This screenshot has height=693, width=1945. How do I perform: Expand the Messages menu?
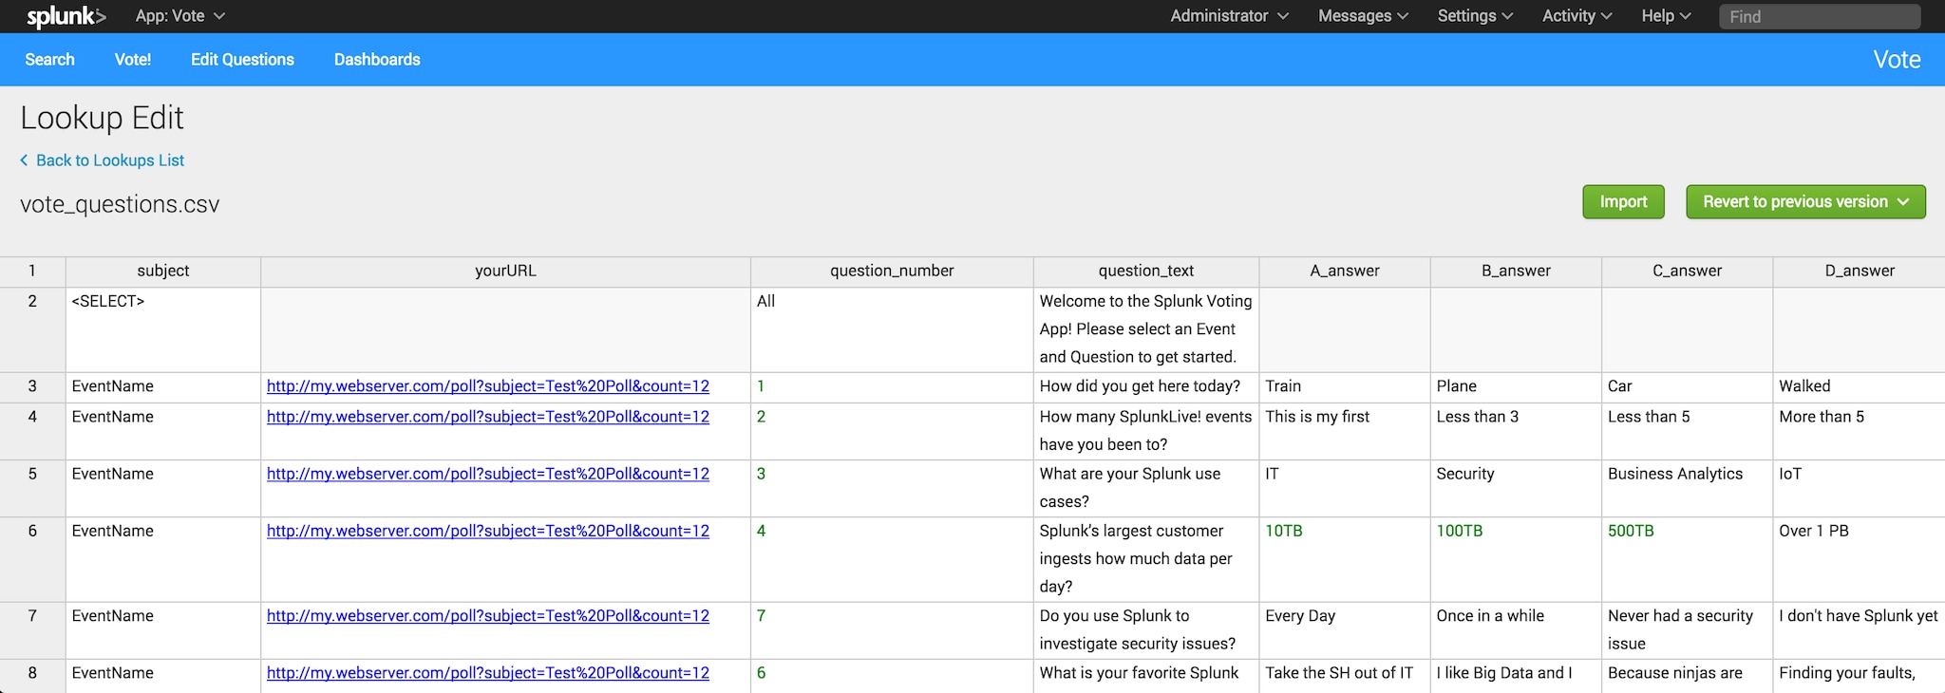pos(1363,16)
